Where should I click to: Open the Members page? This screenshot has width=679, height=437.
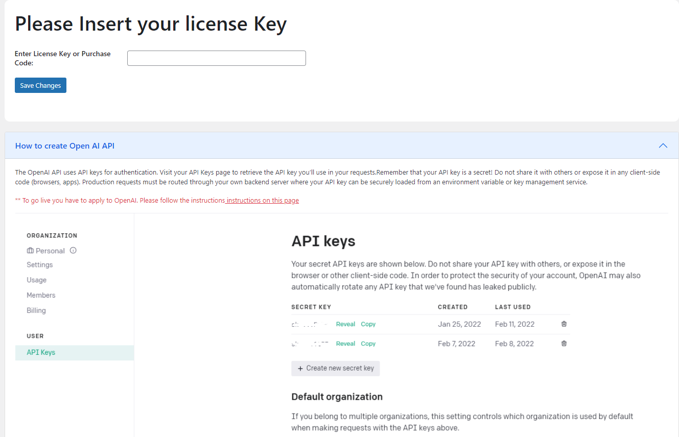(x=41, y=295)
